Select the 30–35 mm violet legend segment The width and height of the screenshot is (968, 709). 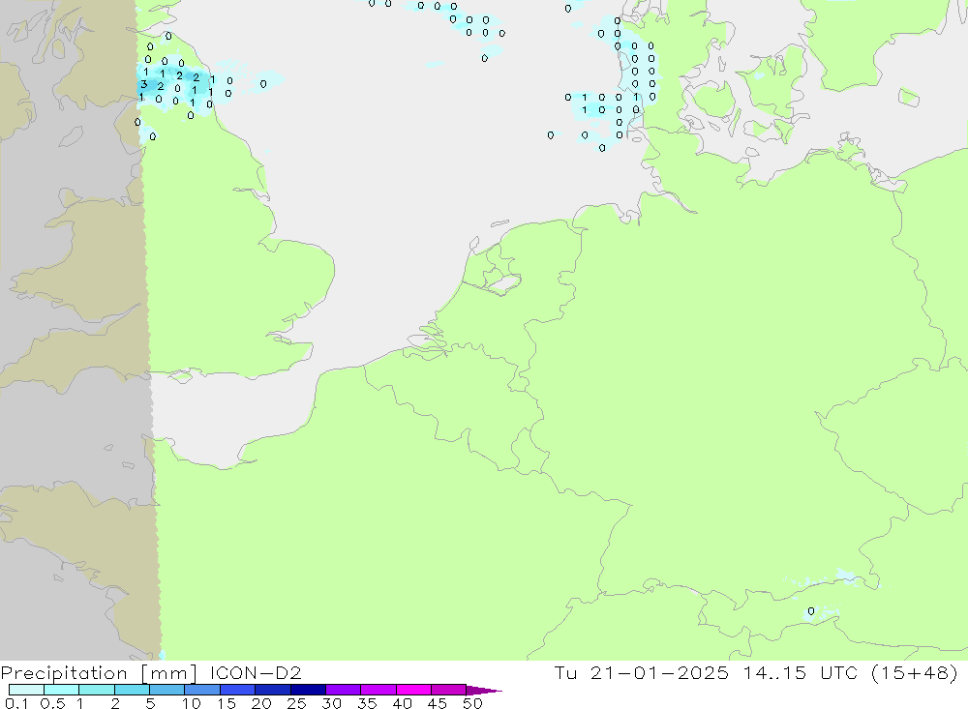(343, 690)
